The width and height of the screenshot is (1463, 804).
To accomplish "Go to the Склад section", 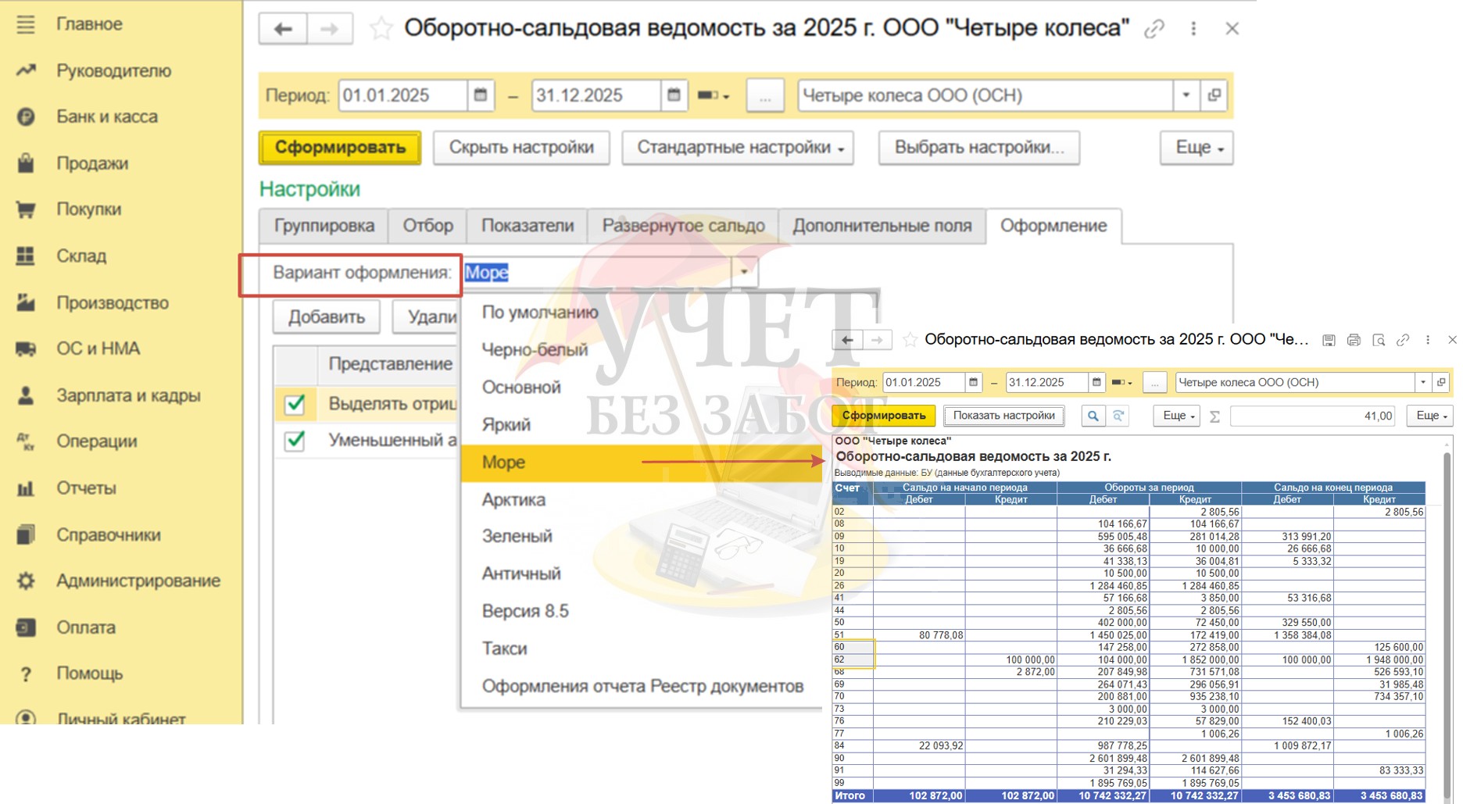I will (80, 255).
